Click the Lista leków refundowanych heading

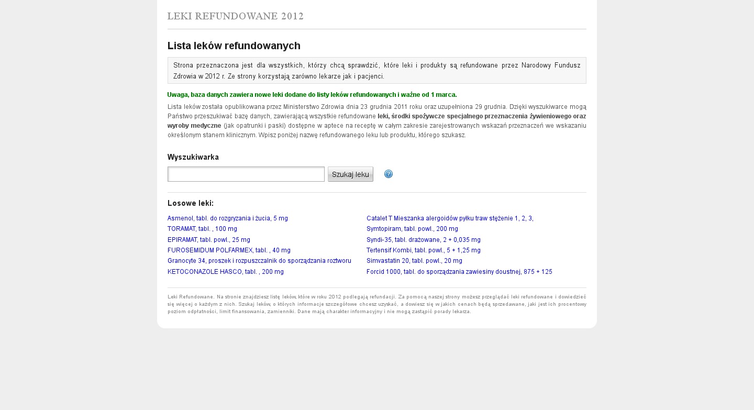(x=234, y=46)
